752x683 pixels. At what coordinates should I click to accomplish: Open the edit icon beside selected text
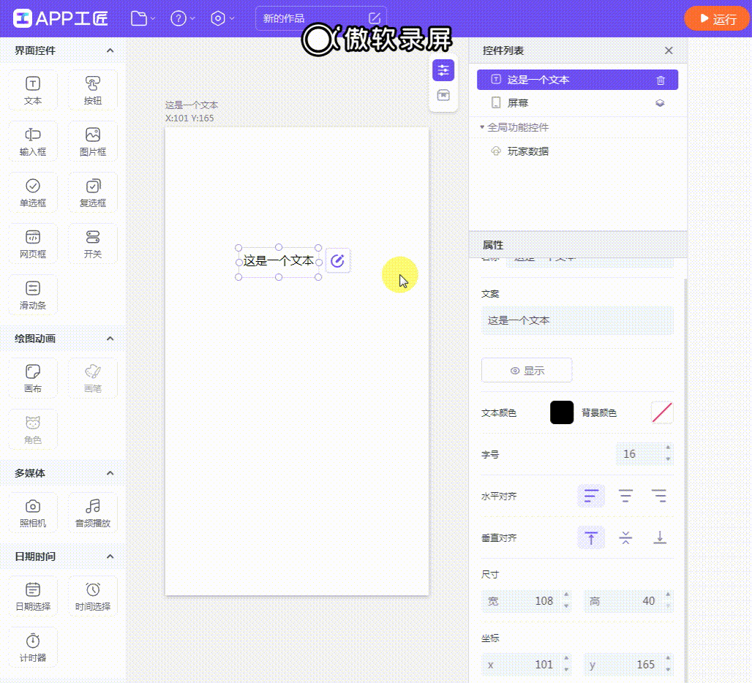coord(338,261)
